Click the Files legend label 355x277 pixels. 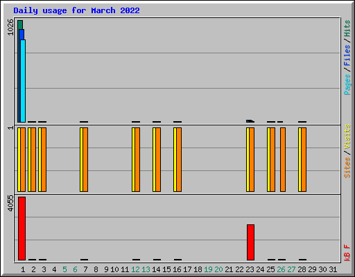click(x=347, y=55)
